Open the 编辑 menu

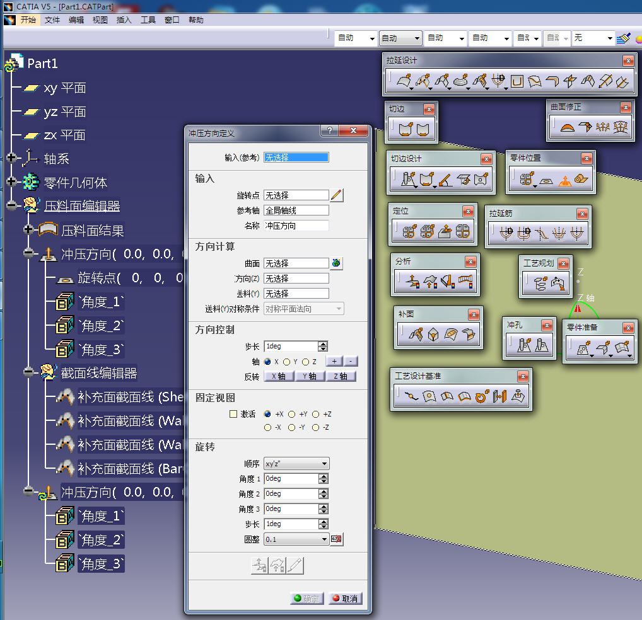pyautogui.click(x=76, y=20)
